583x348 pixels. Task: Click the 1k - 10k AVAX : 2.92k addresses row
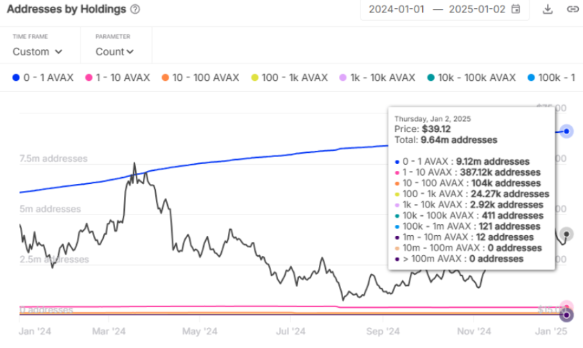[469, 204]
